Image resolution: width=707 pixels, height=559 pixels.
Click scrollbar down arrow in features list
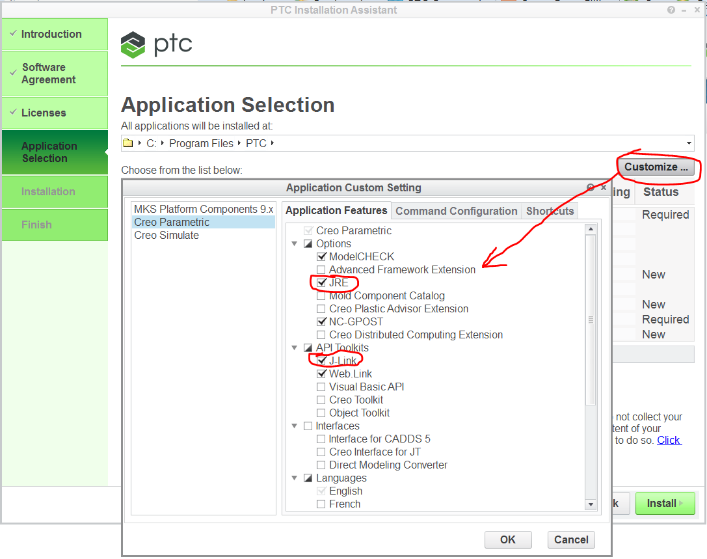point(591,504)
